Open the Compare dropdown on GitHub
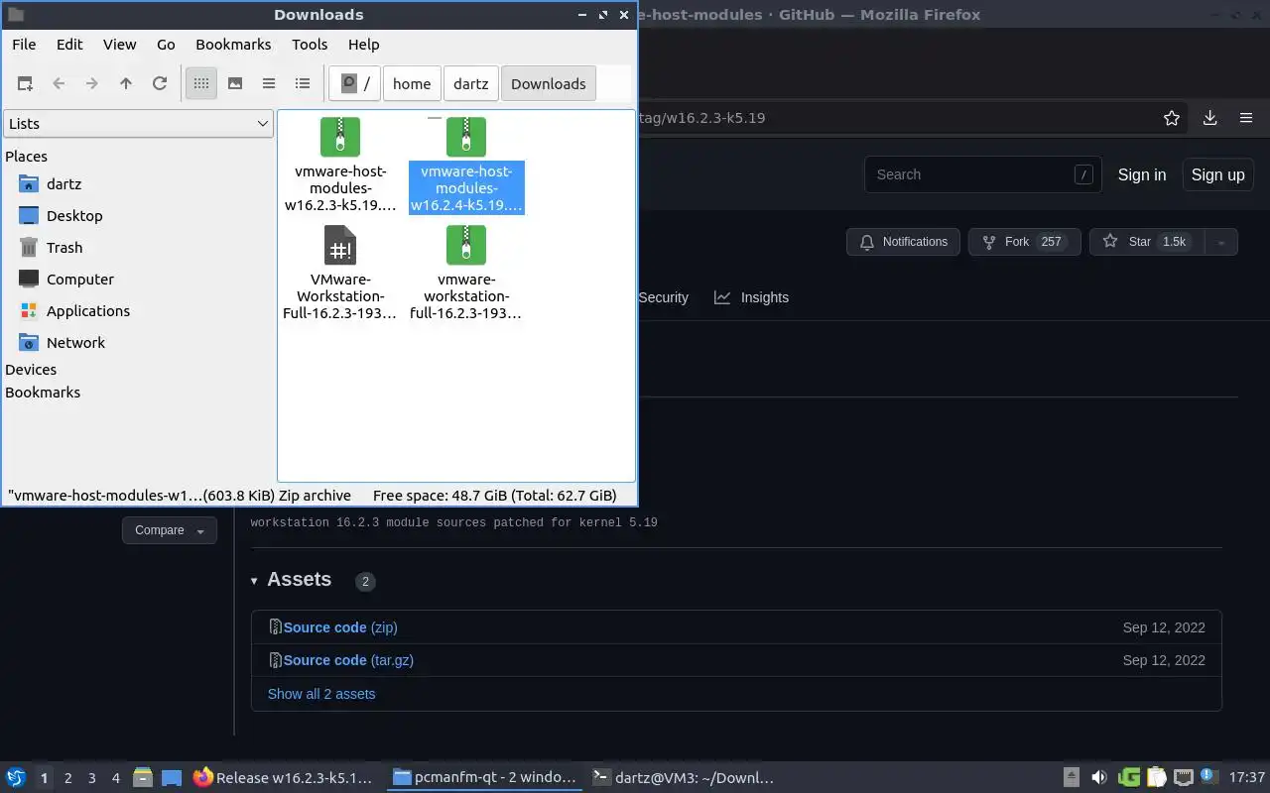The height and width of the screenshot is (793, 1270). click(x=170, y=530)
